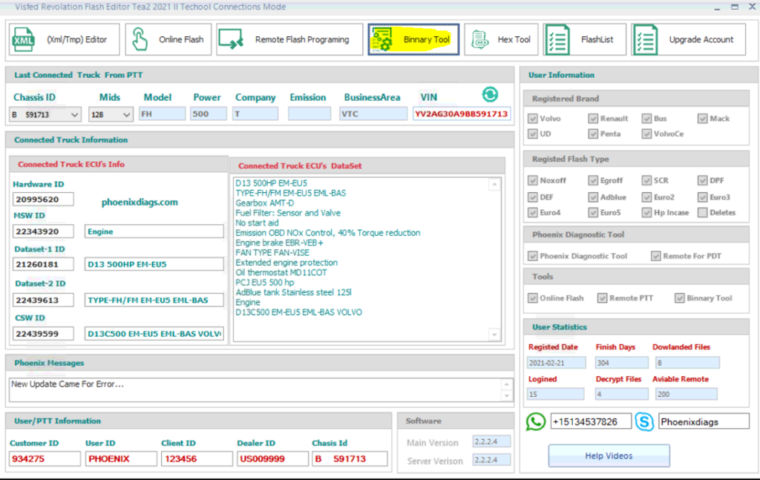The height and width of the screenshot is (480, 760).
Task: Start Remote Flash Programing
Action: (289, 39)
